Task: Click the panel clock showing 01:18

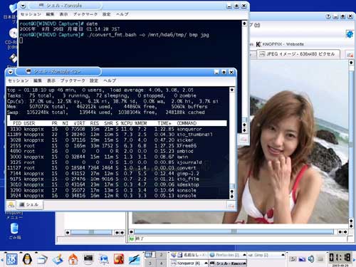Action: (340, 257)
